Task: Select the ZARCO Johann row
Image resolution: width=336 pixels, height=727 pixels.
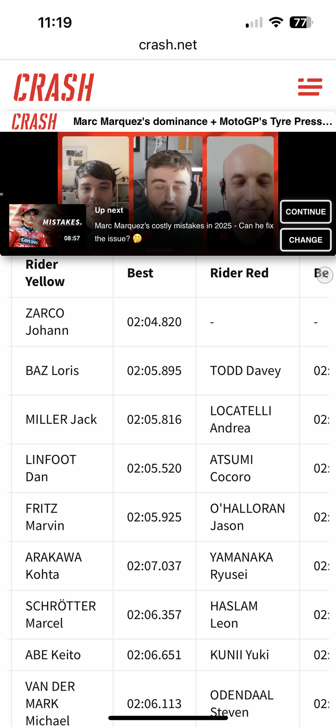Action: tap(168, 322)
